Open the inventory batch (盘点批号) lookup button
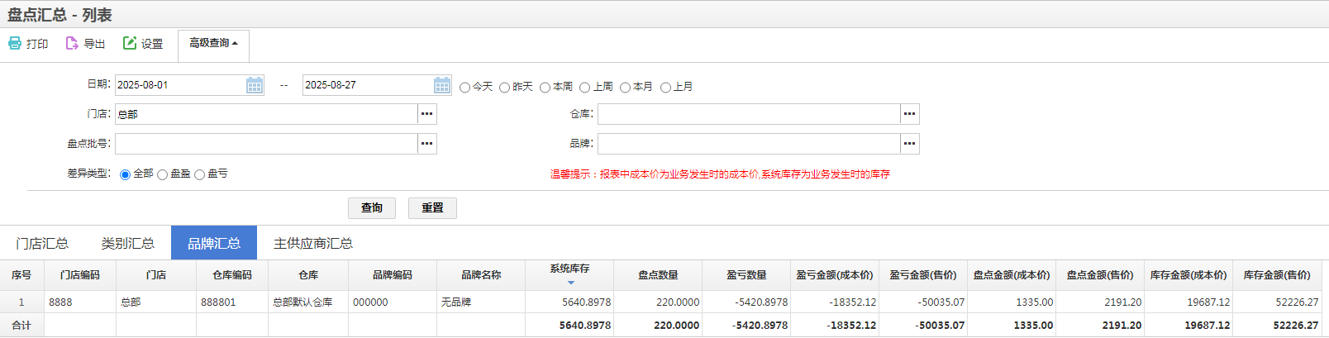This screenshot has height=338, width=1329. (x=426, y=144)
